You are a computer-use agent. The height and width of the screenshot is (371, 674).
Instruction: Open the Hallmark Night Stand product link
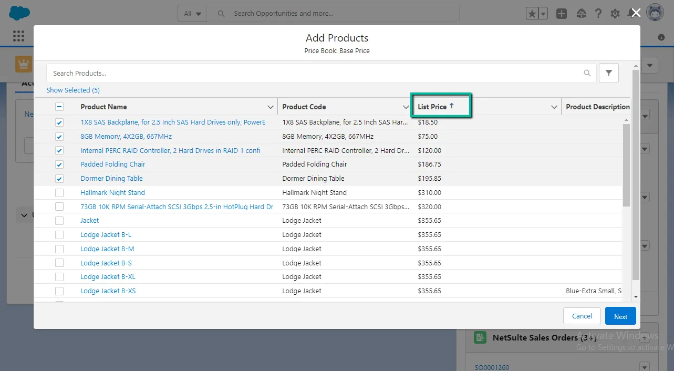pos(112,193)
